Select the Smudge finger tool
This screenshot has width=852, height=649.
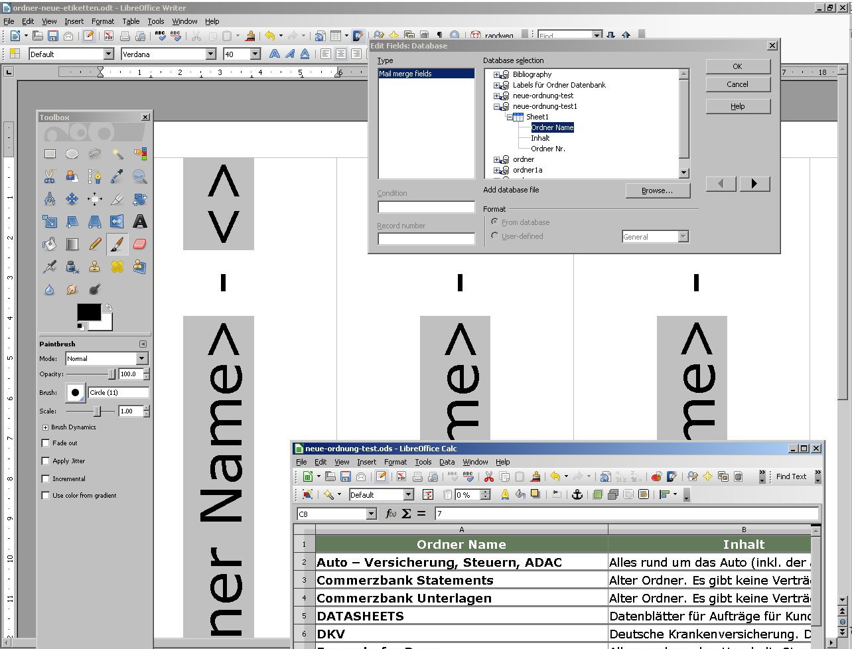[72, 289]
